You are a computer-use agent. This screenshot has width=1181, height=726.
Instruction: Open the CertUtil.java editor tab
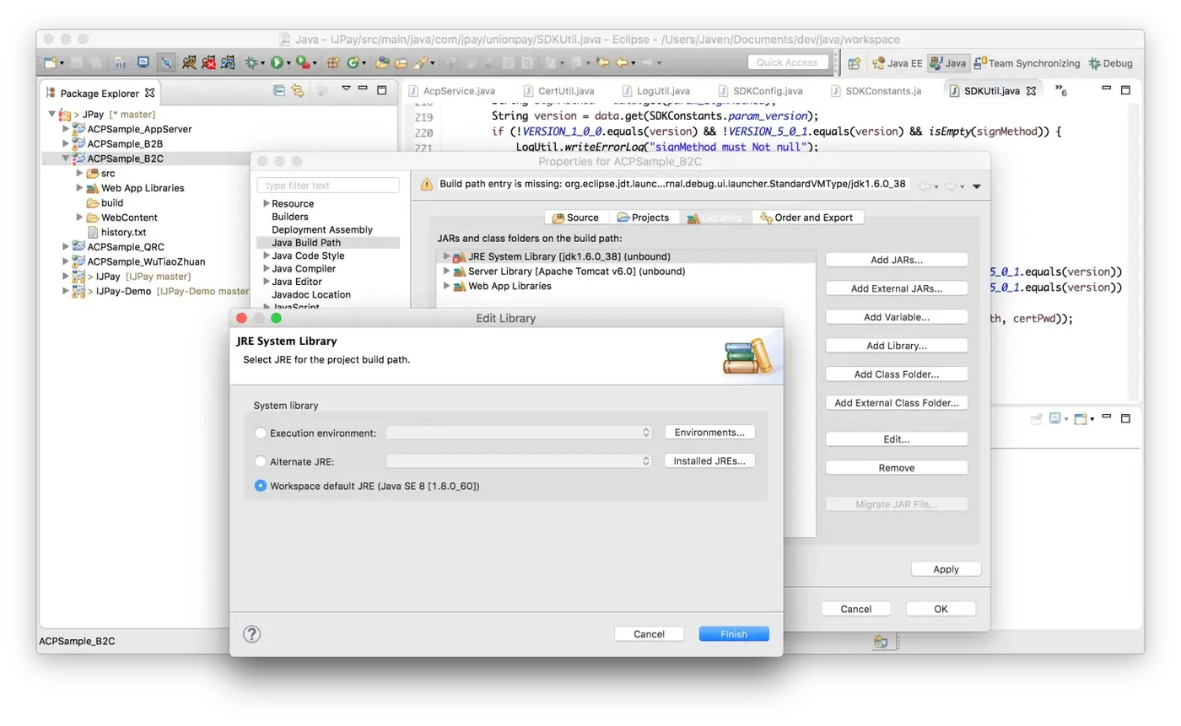pos(559,90)
